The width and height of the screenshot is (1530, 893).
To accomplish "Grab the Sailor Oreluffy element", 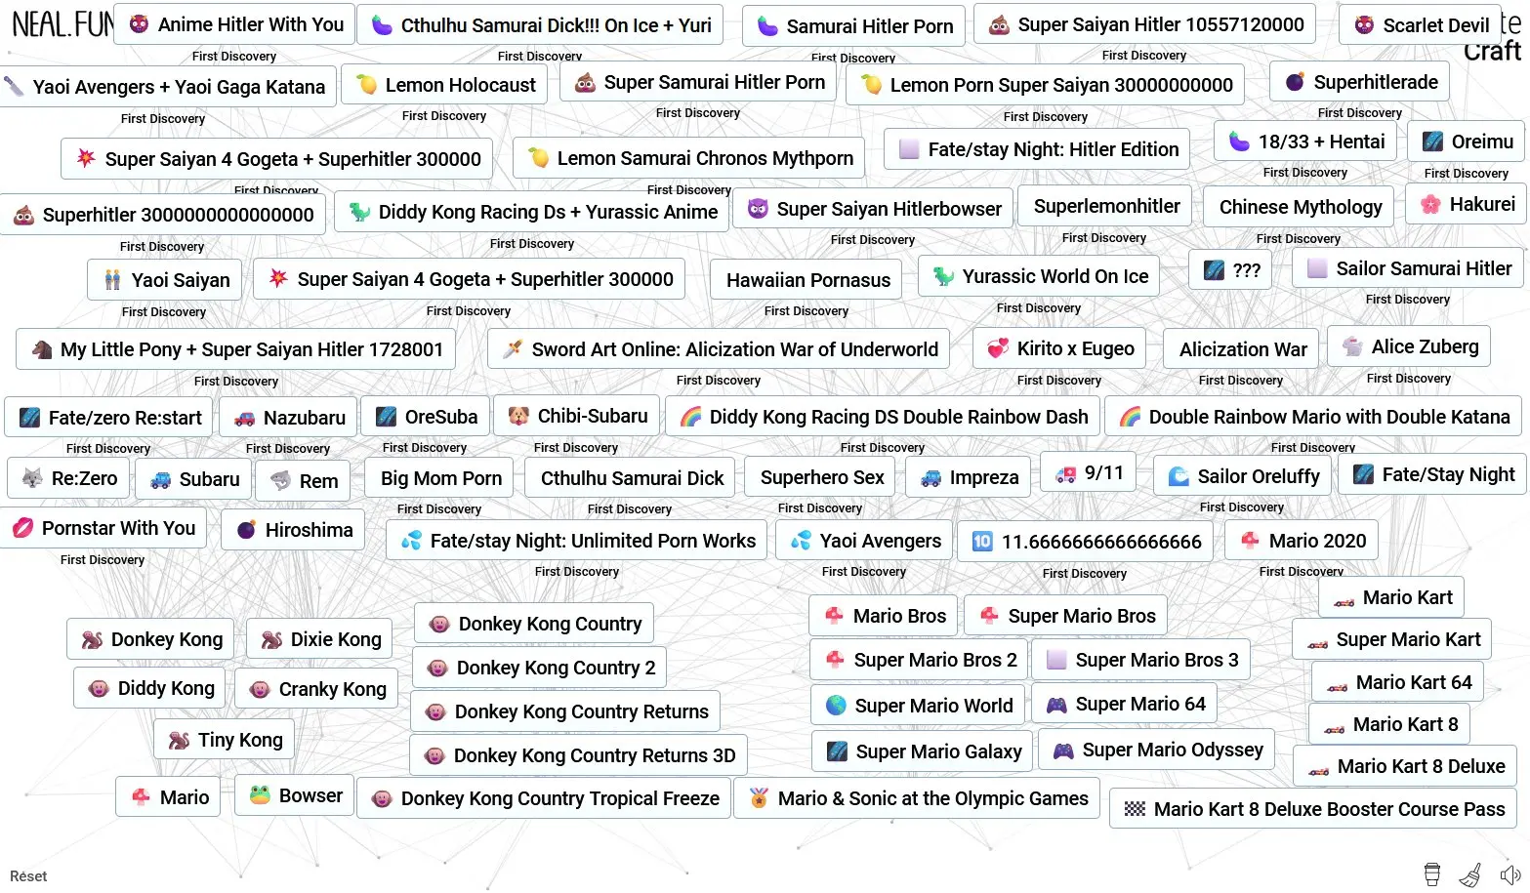I will pyautogui.click(x=1242, y=476).
